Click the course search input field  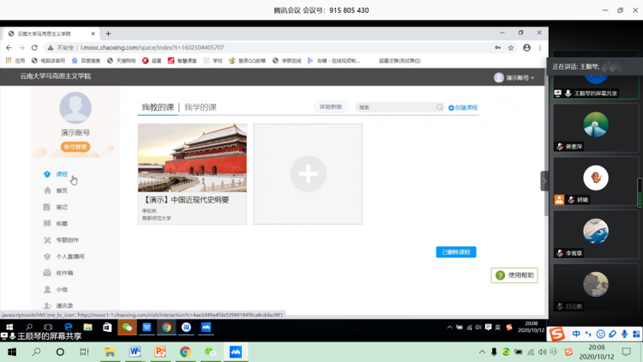pyautogui.click(x=398, y=107)
